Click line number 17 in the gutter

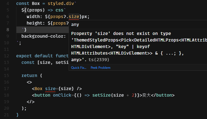(x=7, y=88)
